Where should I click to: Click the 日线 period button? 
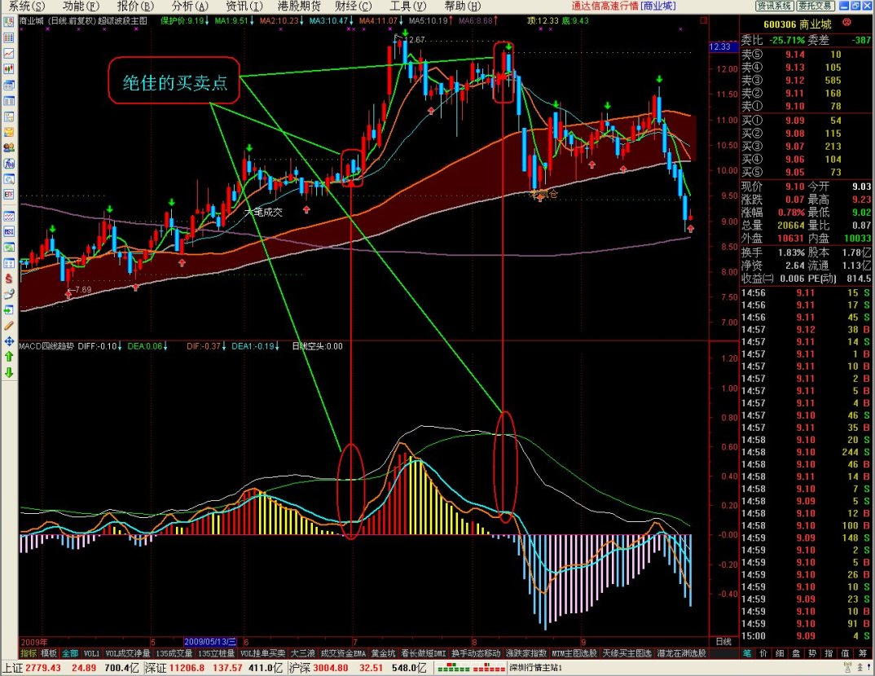723,642
